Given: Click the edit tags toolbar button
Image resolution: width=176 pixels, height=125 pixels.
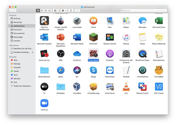Looking at the screenshot, I should [x=77, y=11].
